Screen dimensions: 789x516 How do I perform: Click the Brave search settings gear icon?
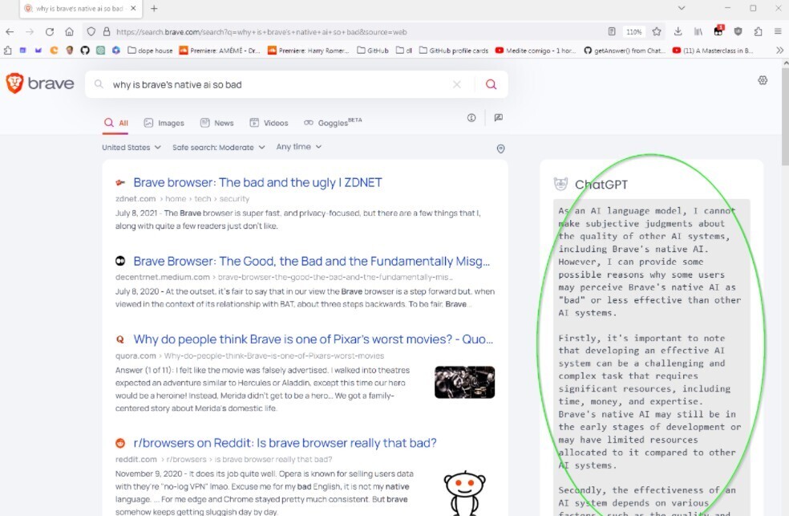(763, 80)
